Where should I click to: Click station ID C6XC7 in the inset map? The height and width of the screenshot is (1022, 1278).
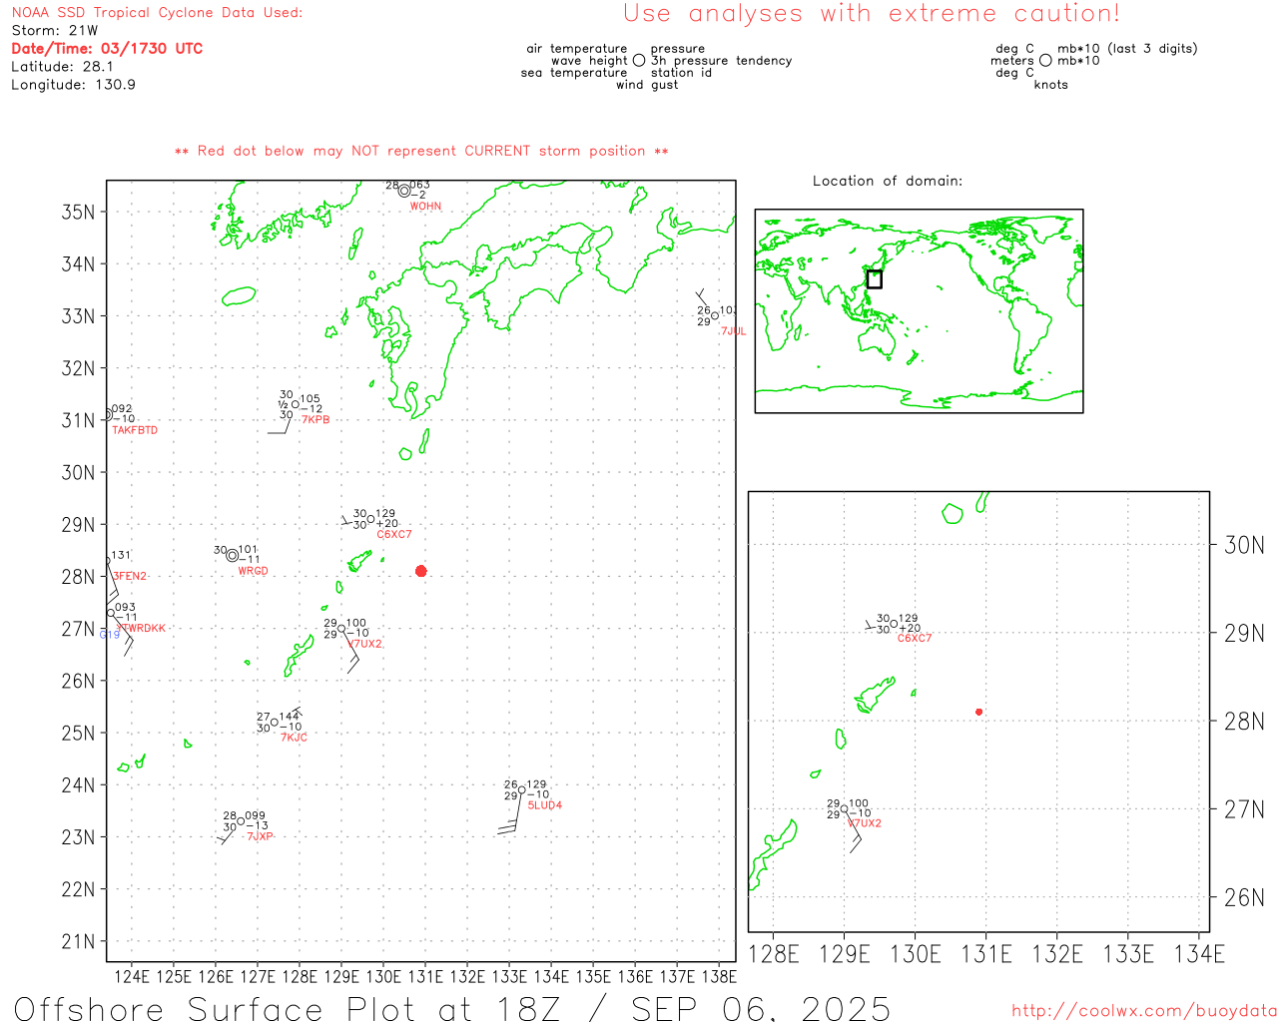point(915,638)
